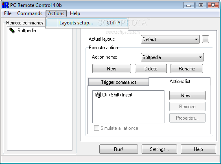Select Ctrl+Shift+Insert list entry text

coord(117,95)
